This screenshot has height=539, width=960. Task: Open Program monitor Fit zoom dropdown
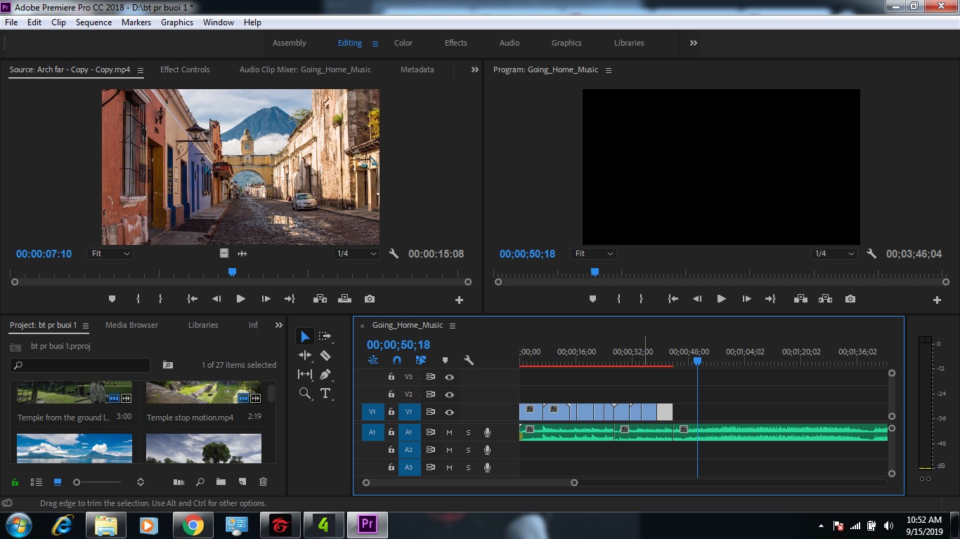[x=594, y=253]
